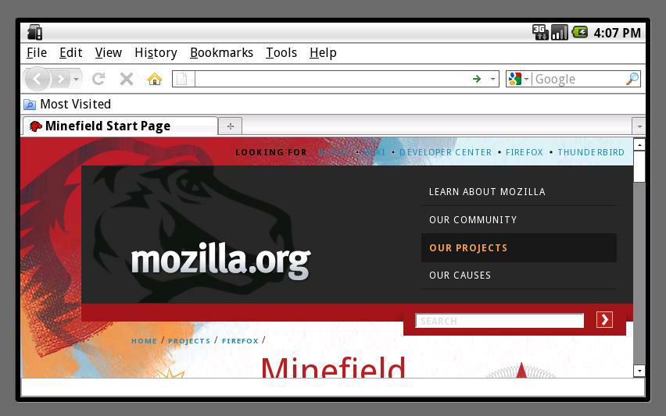Expand the address bar URL history dropdown
Screen dimensions: 666x416
pos(492,79)
